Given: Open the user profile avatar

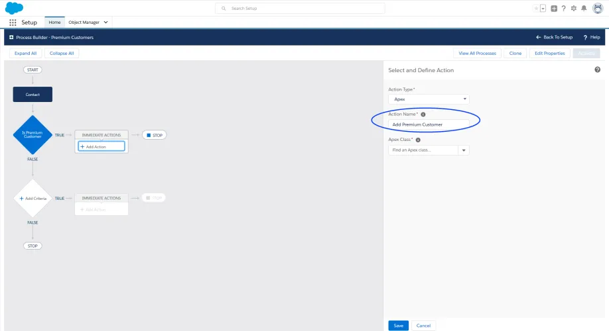Looking at the screenshot, I should click(x=598, y=8).
